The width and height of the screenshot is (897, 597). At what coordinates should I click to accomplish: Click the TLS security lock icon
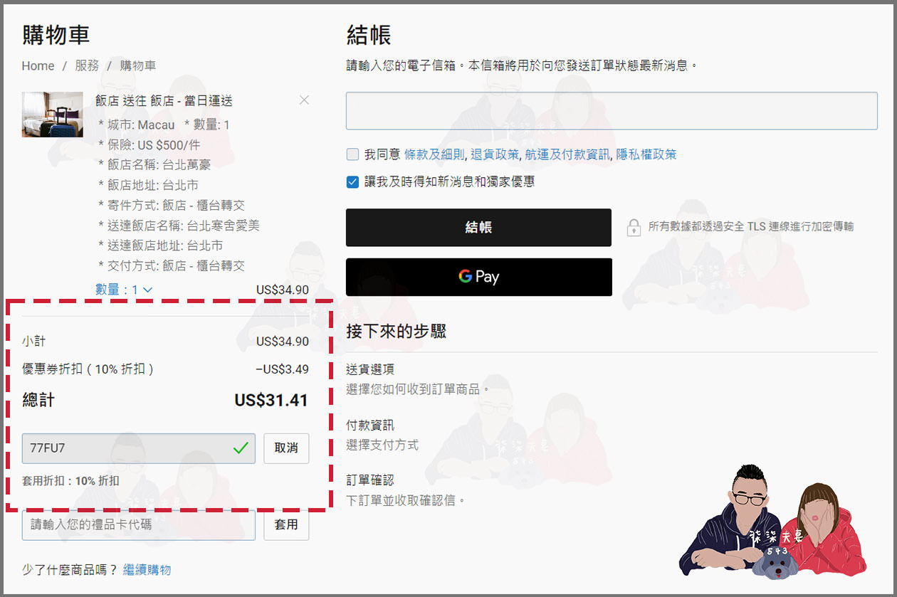[x=633, y=227]
